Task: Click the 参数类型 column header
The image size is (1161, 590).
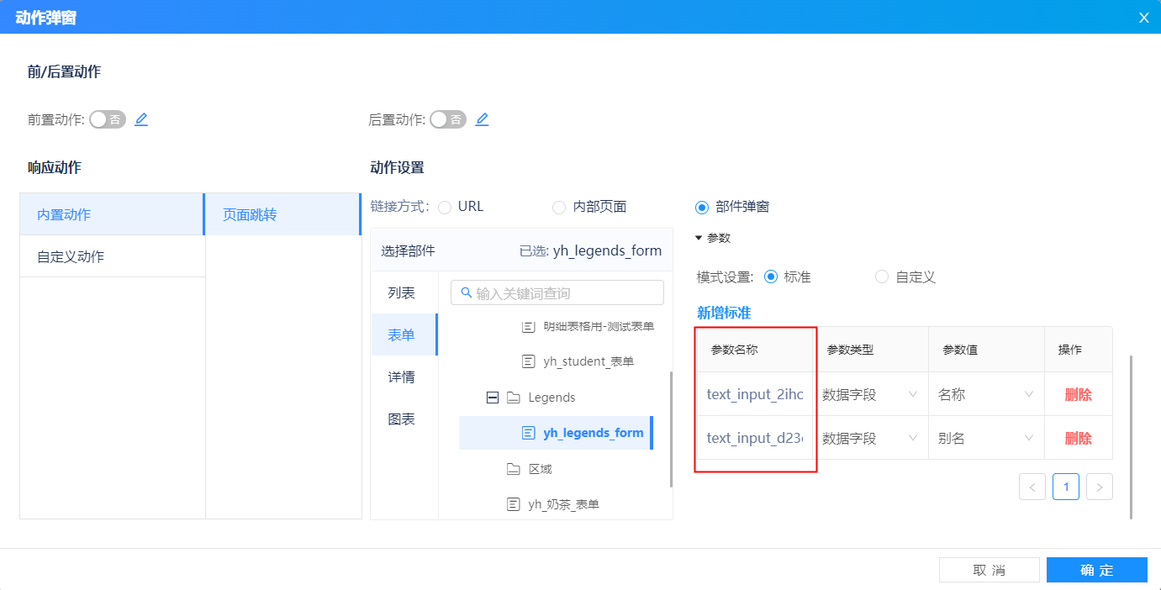Action: click(x=850, y=350)
